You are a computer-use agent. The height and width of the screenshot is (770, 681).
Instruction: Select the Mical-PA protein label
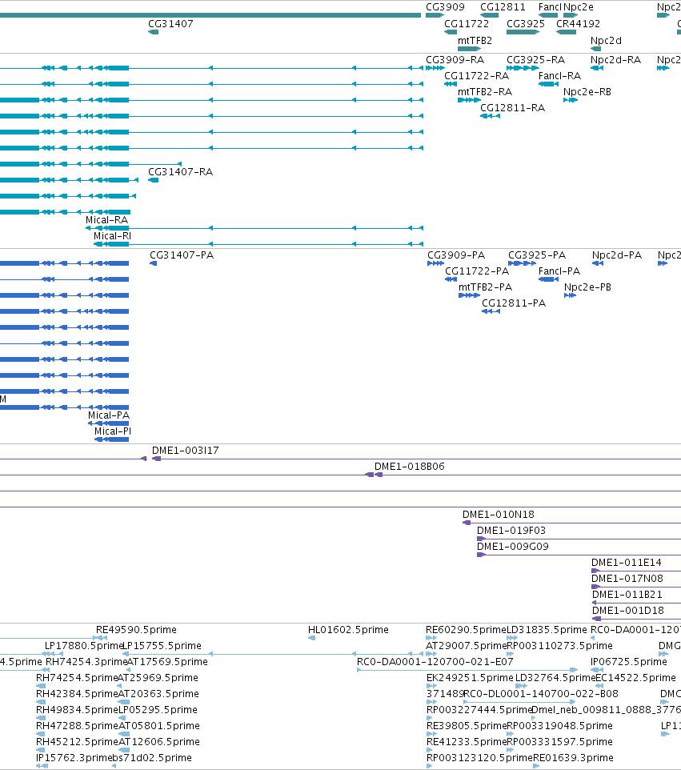point(109,415)
